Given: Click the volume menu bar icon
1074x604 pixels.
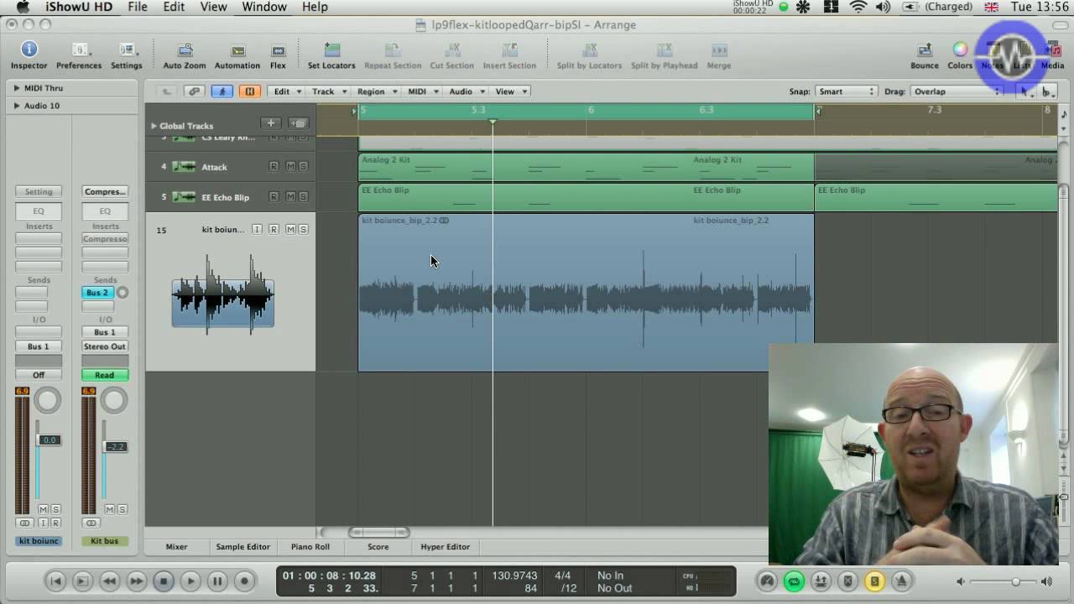Looking at the screenshot, I should click(883, 7).
